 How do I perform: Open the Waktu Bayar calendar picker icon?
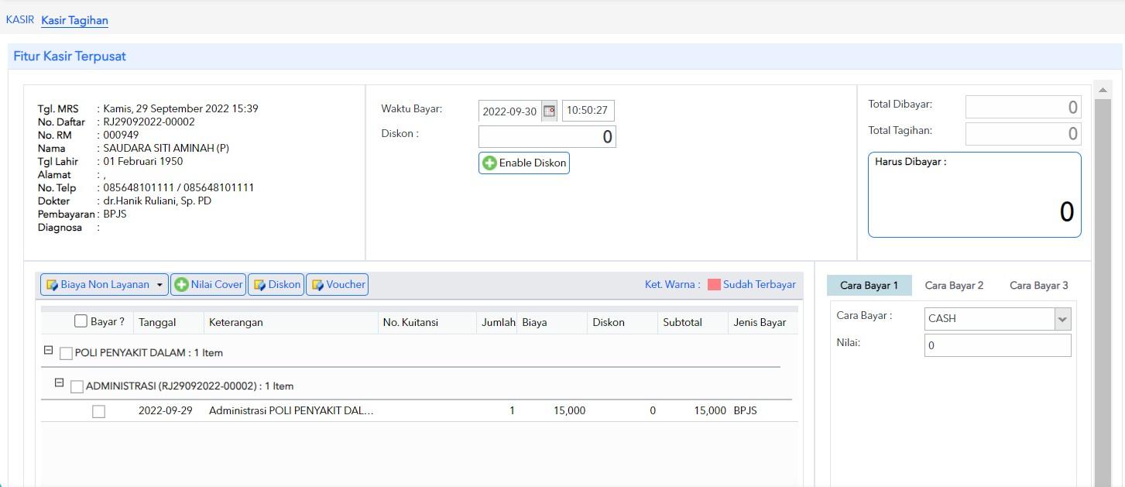[x=549, y=111]
